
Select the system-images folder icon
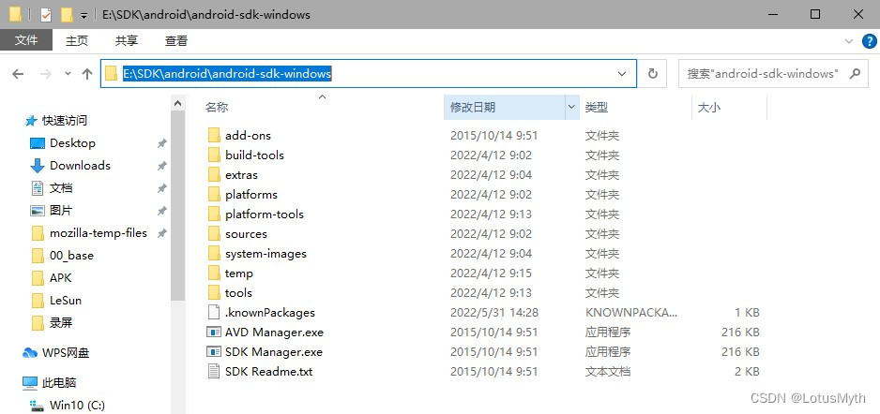click(214, 253)
